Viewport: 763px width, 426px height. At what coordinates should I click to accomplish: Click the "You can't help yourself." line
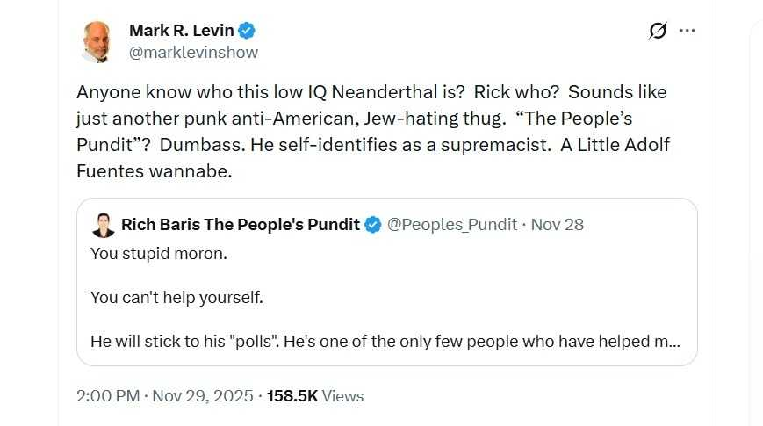(176, 297)
